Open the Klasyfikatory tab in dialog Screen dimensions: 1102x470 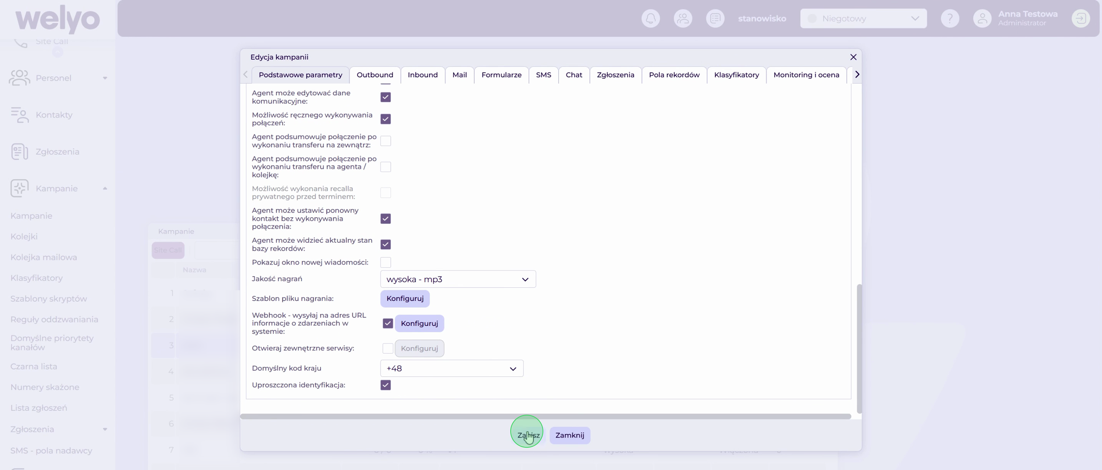[736, 75]
